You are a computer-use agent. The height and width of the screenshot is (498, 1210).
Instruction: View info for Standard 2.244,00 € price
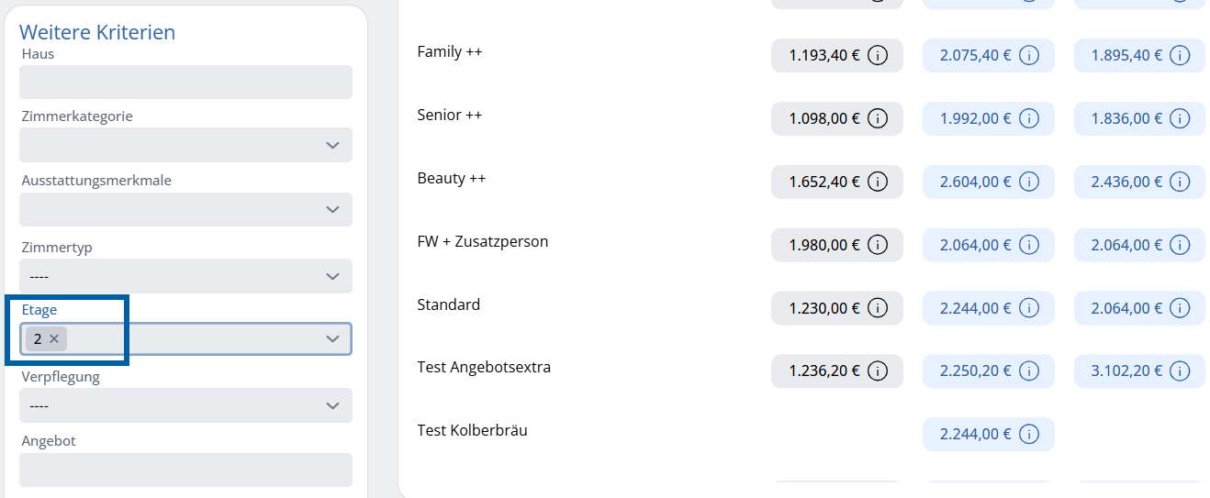1029,308
